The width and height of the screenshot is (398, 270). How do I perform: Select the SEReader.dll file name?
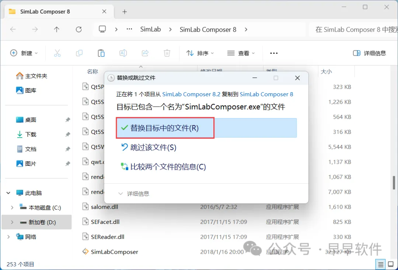coord(108,237)
